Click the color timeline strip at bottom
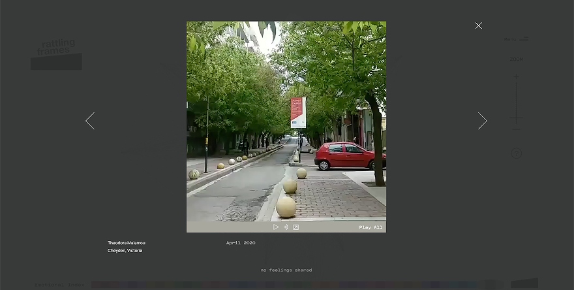This screenshot has height=290, width=574. (x=294, y=285)
